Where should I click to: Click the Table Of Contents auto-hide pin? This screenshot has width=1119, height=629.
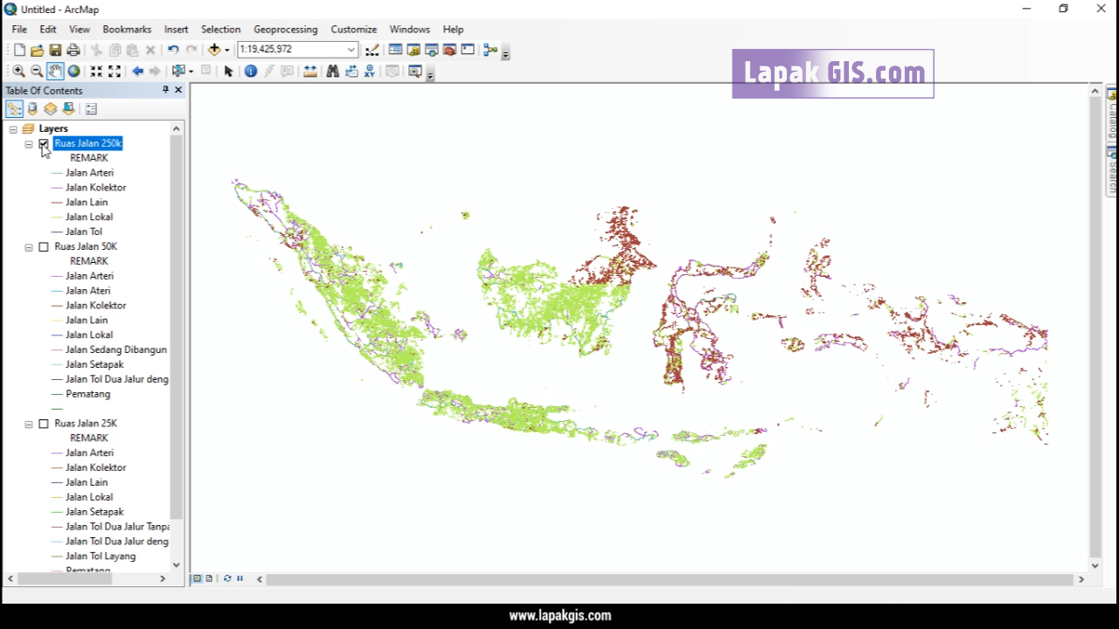(x=165, y=90)
